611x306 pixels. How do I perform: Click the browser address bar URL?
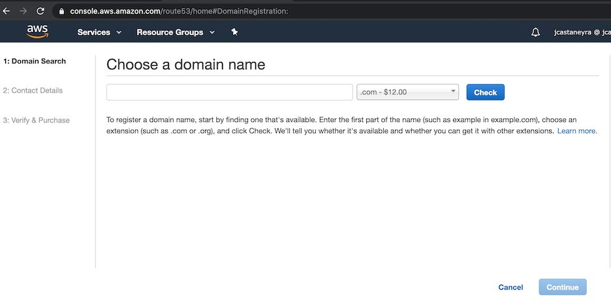coord(179,11)
